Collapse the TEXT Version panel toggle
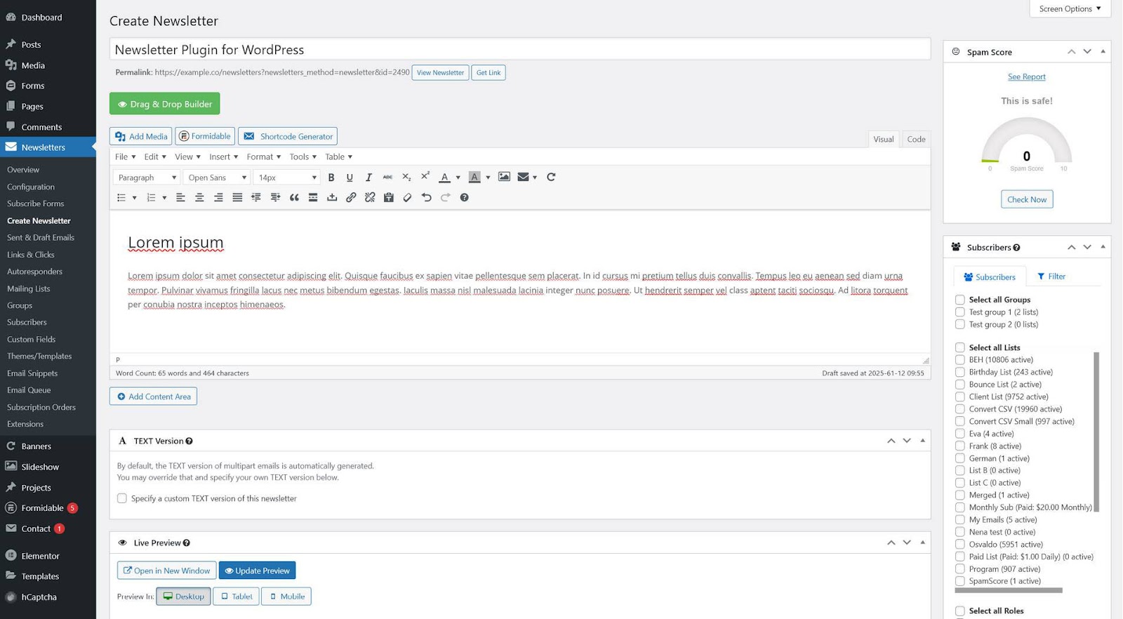The image size is (1123, 619). click(922, 441)
